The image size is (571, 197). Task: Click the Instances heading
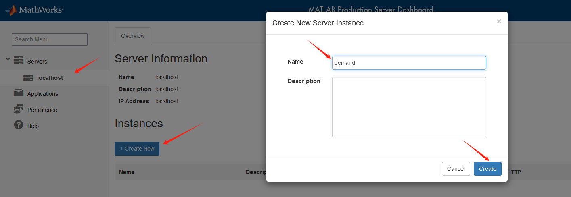pyautogui.click(x=139, y=123)
